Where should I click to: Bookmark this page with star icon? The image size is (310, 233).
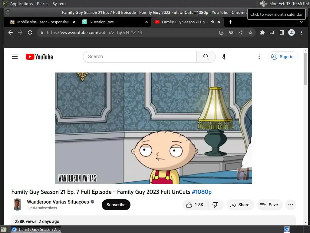(250, 32)
